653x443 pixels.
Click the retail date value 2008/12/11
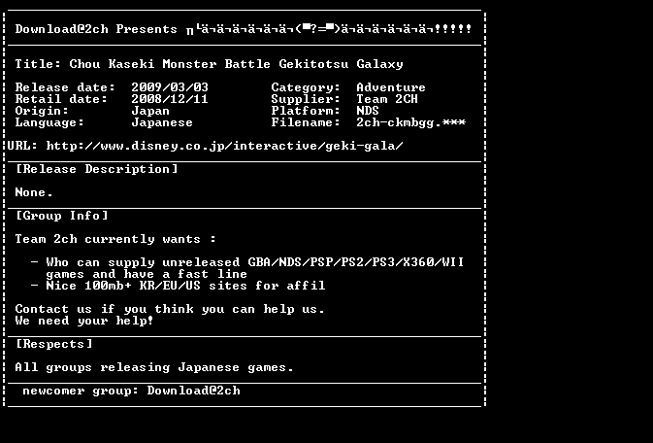pos(170,99)
